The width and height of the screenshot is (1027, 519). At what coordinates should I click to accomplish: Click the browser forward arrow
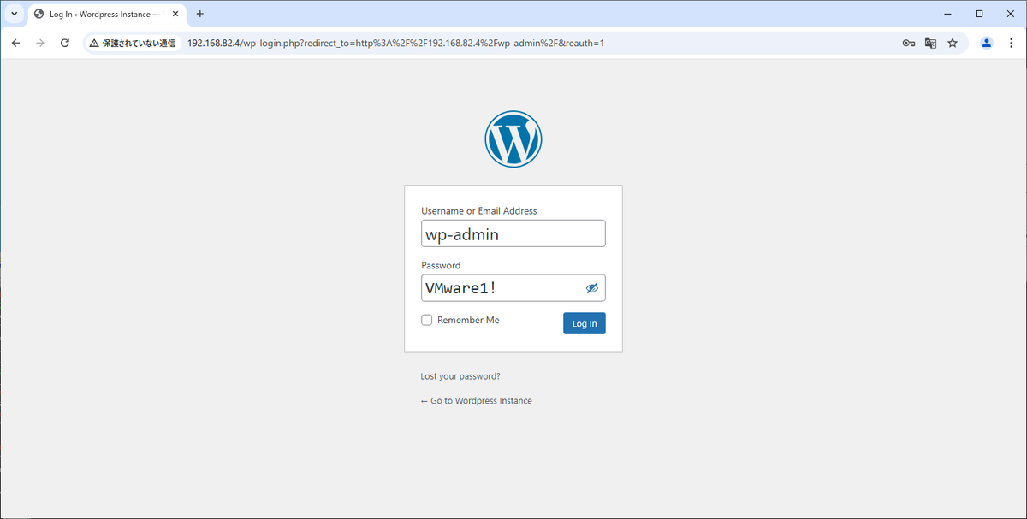(x=39, y=43)
